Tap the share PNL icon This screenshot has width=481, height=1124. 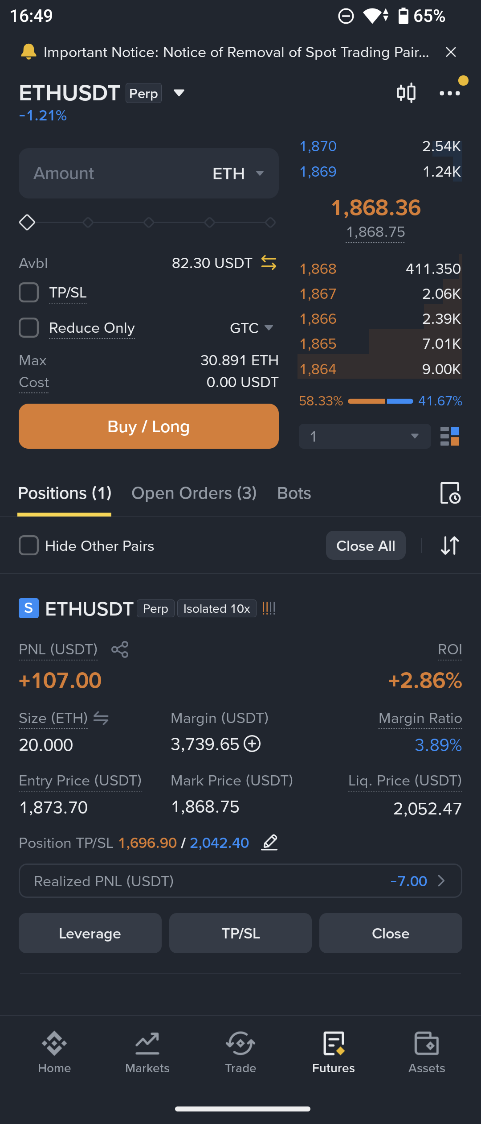click(120, 649)
